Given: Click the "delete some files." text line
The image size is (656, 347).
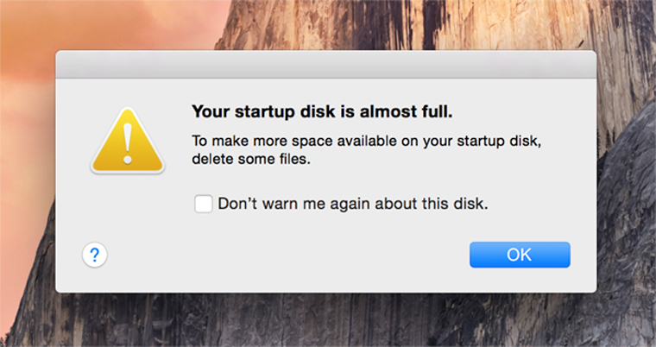Looking at the screenshot, I should pyautogui.click(x=249, y=159).
